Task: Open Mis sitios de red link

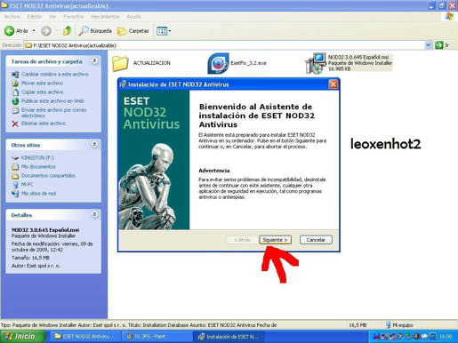Action: [38, 193]
